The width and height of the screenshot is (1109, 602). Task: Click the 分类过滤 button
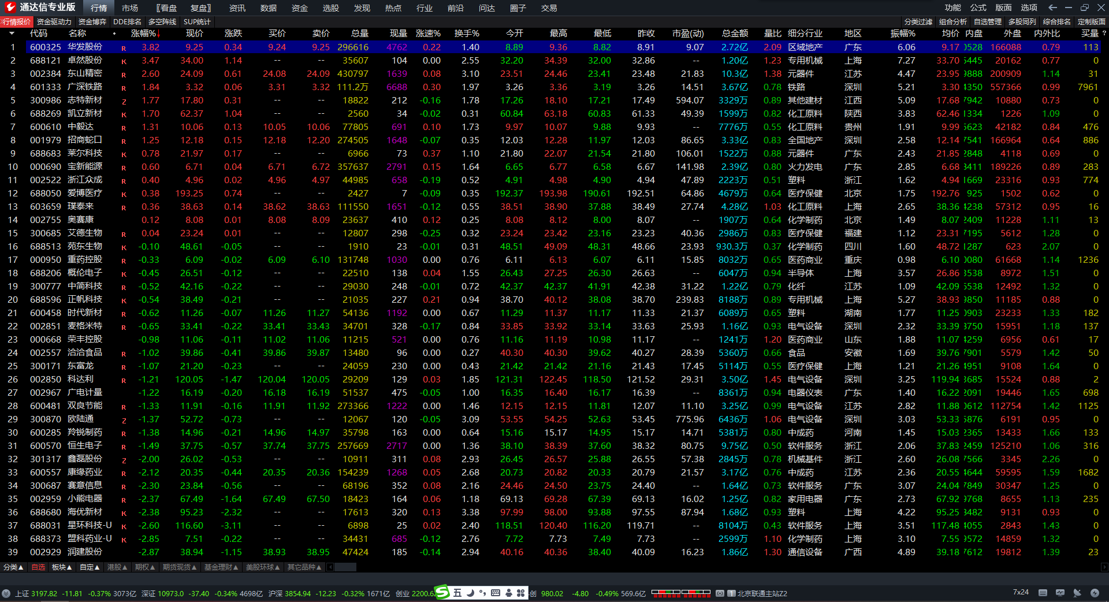pos(918,21)
